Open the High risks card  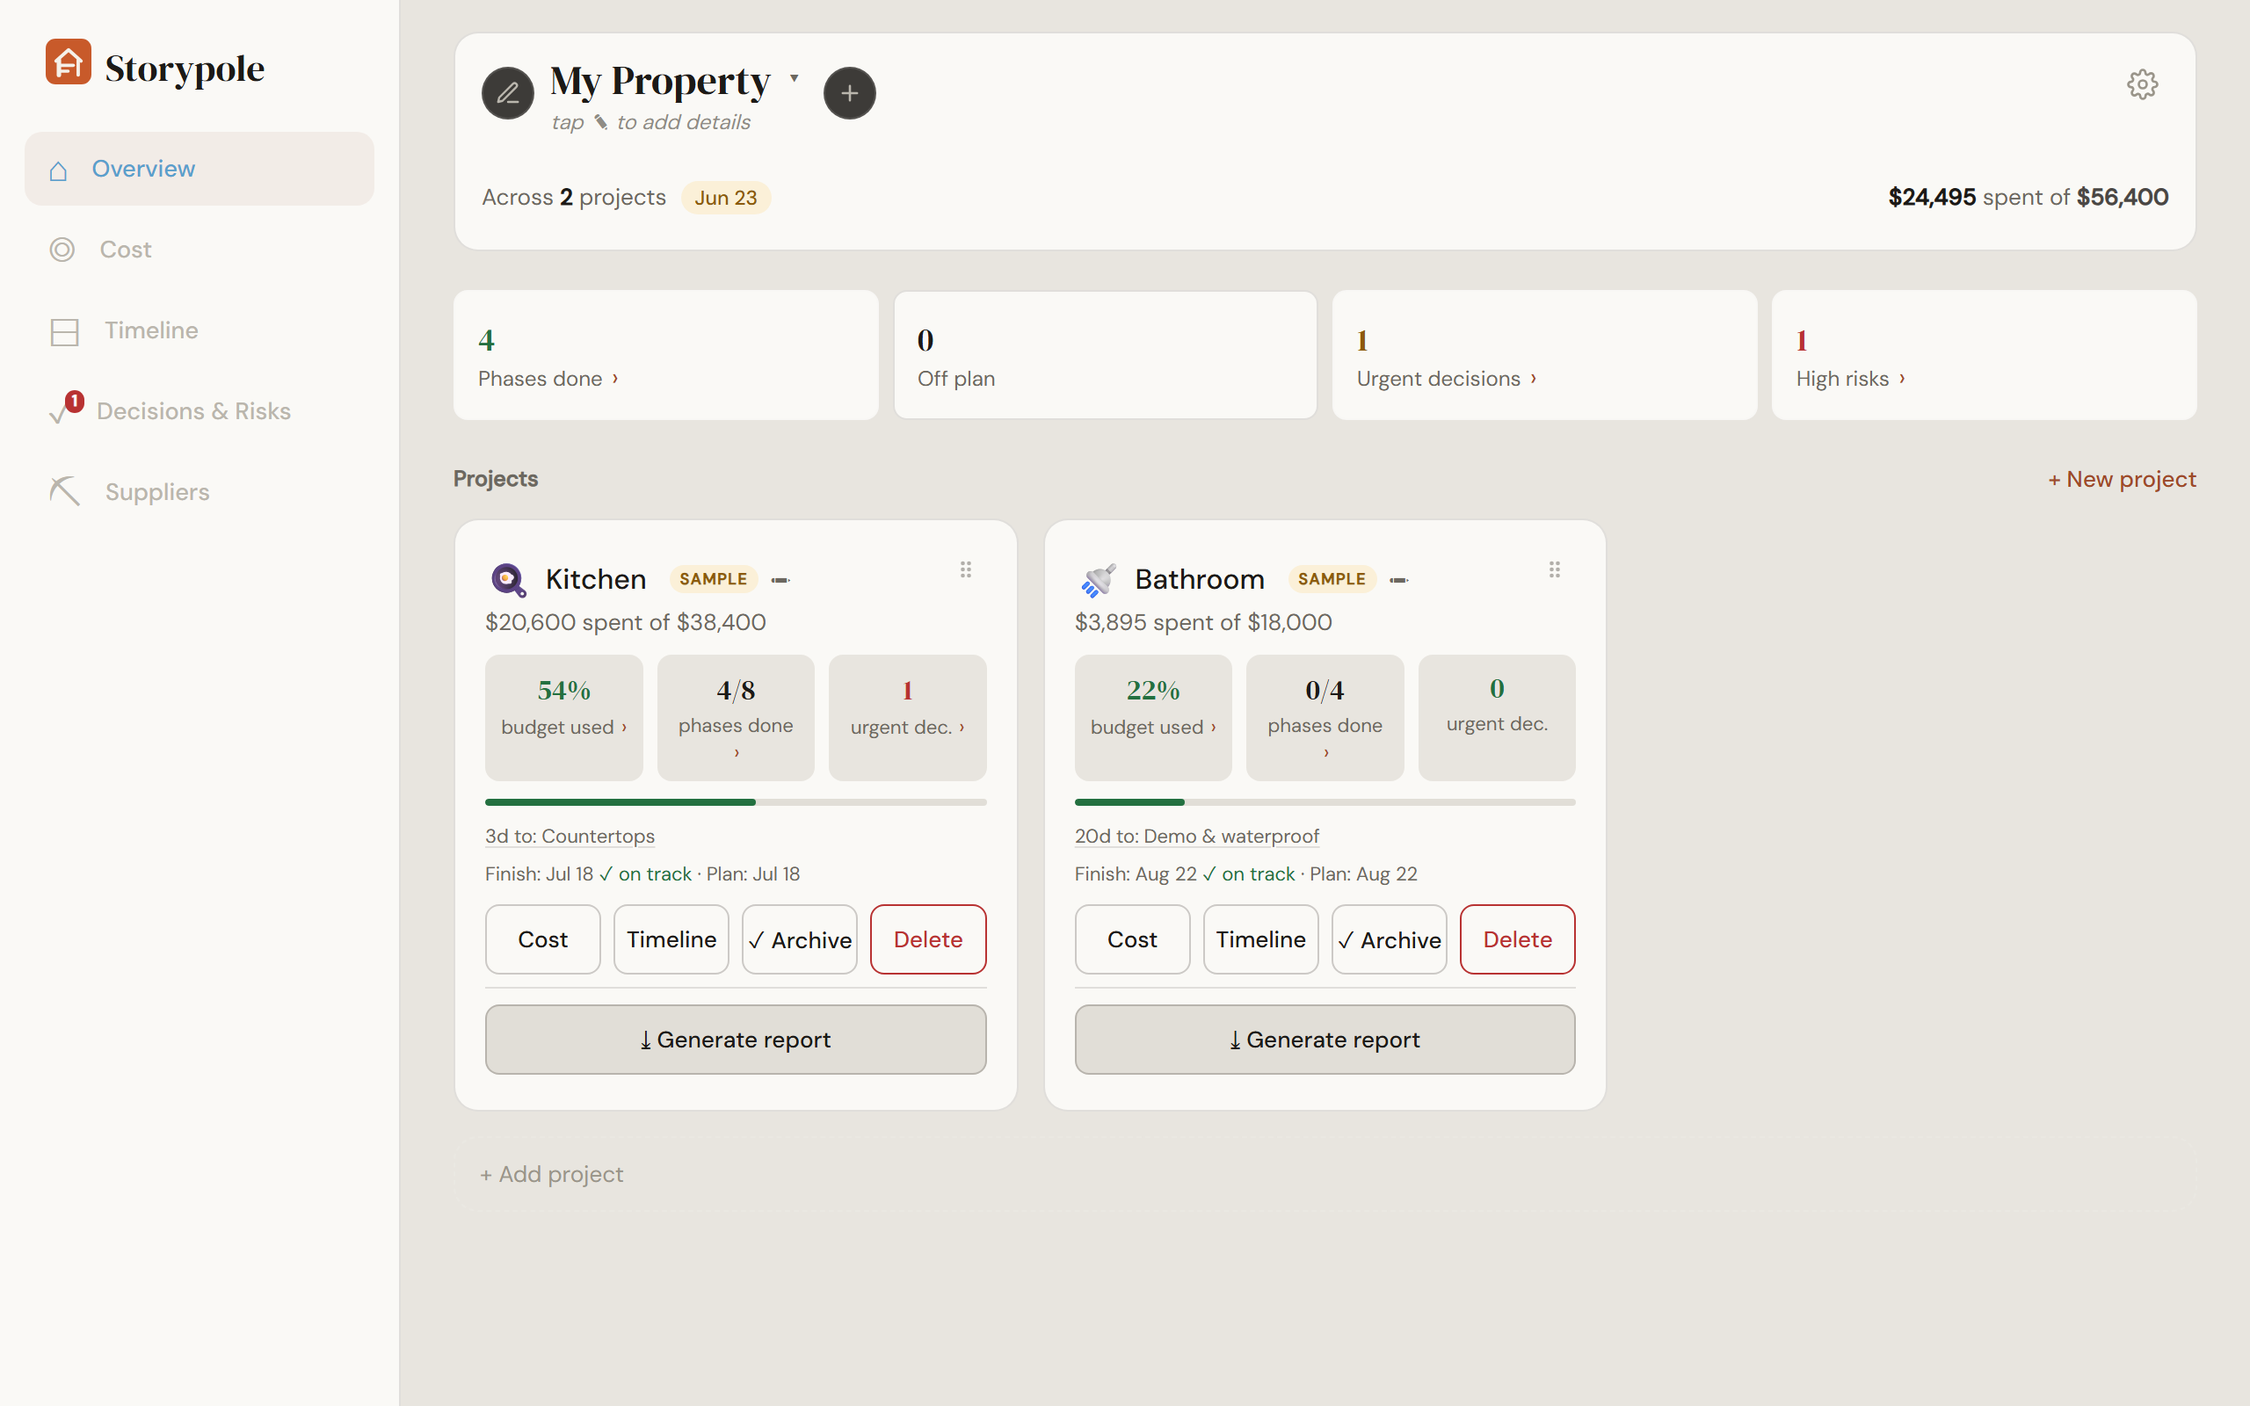click(1984, 355)
